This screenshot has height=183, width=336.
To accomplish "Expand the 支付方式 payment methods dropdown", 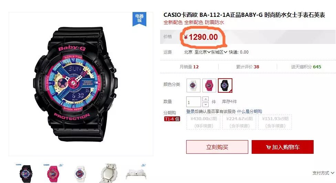I will (323, 173).
